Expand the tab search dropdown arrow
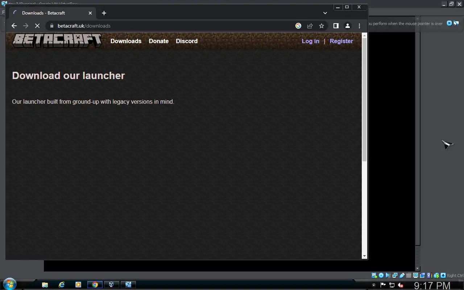Image resolution: width=464 pixels, height=290 pixels. (x=325, y=13)
